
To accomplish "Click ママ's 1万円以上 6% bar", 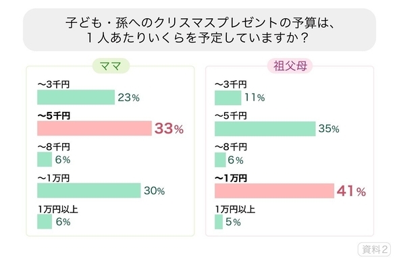I will tap(45, 222).
